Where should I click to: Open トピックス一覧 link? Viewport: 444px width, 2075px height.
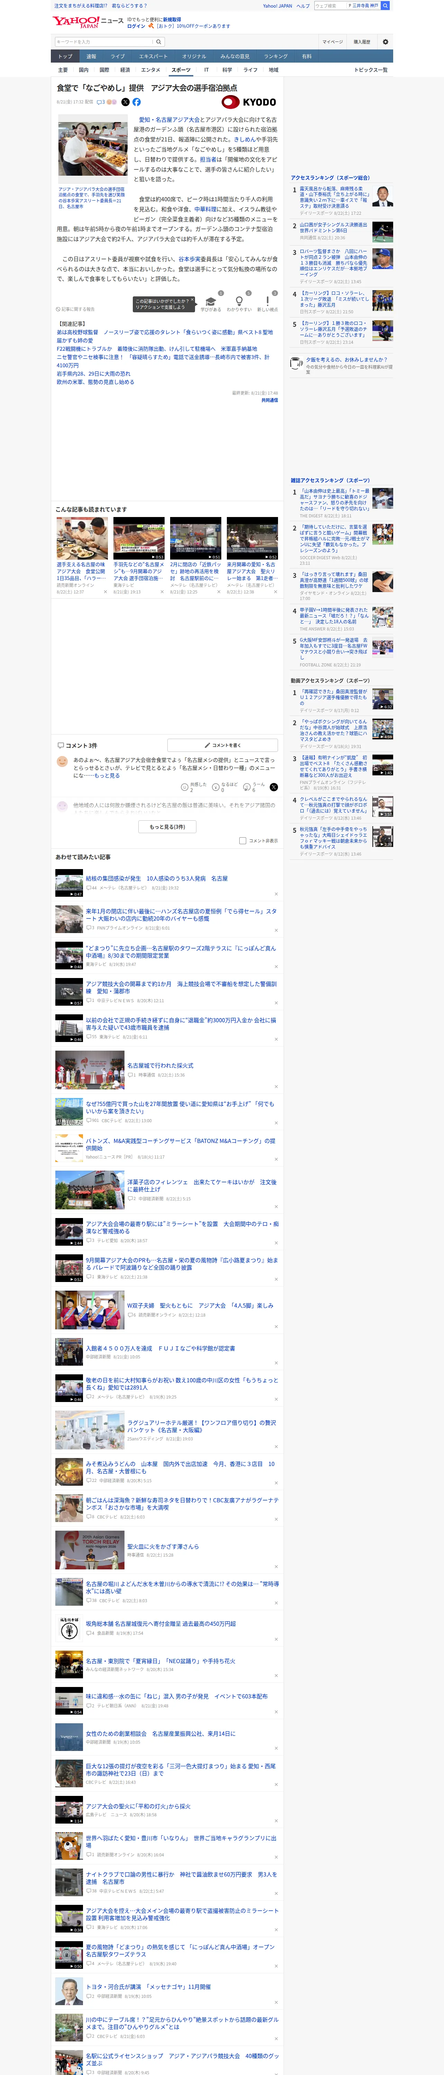[371, 70]
